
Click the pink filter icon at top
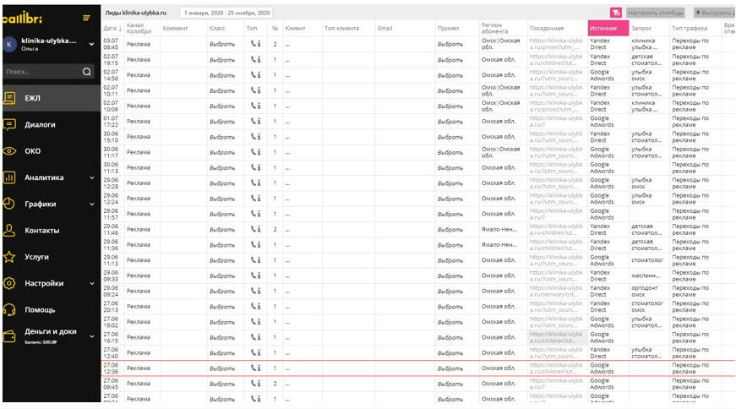[616, 13]
